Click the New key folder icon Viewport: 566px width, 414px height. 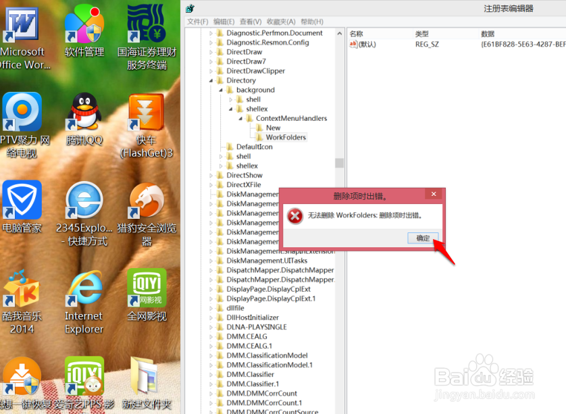tap(259, 128)
